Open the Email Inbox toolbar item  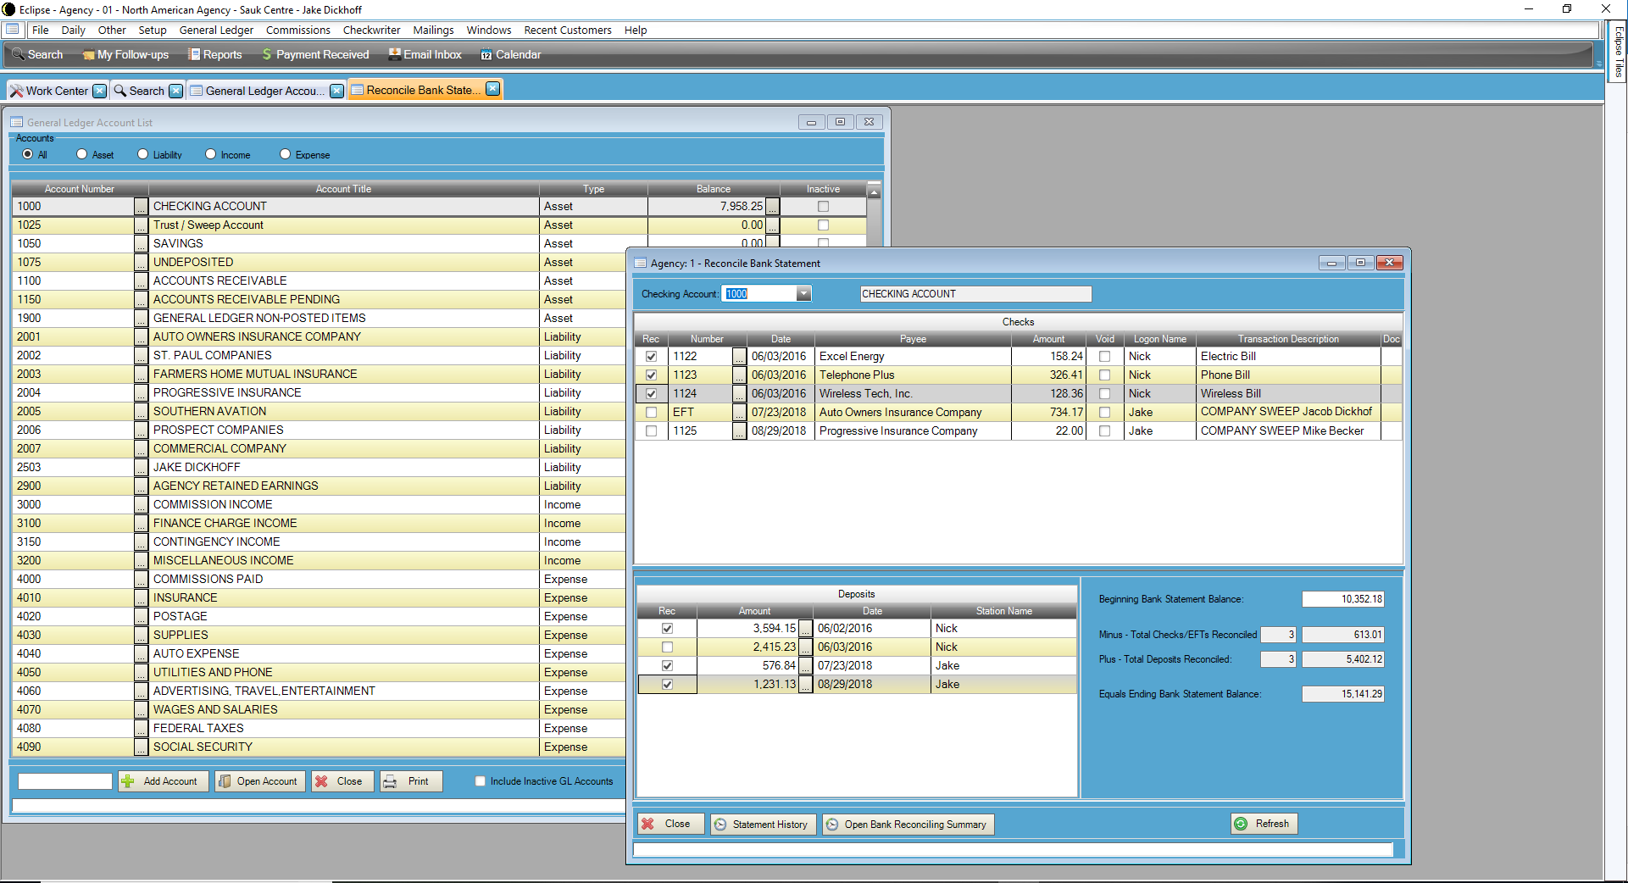pyautogui.click(x=425, y=54)
